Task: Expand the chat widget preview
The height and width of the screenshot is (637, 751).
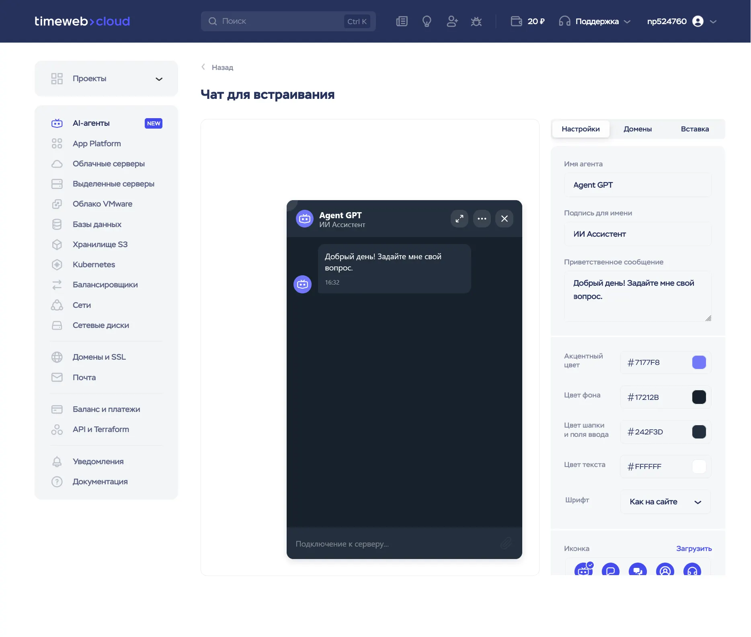Action: point(459,219)
